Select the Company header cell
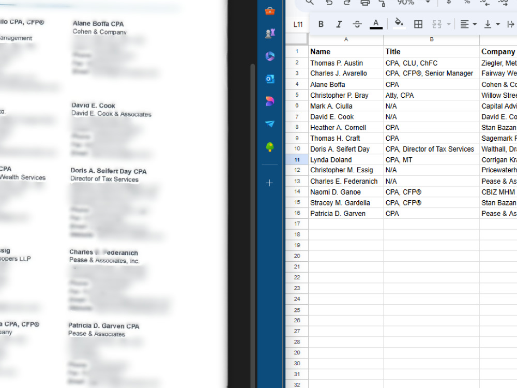The width and height of the screenshot is (517, 388). pyautogui.click(x=498, y=51)
